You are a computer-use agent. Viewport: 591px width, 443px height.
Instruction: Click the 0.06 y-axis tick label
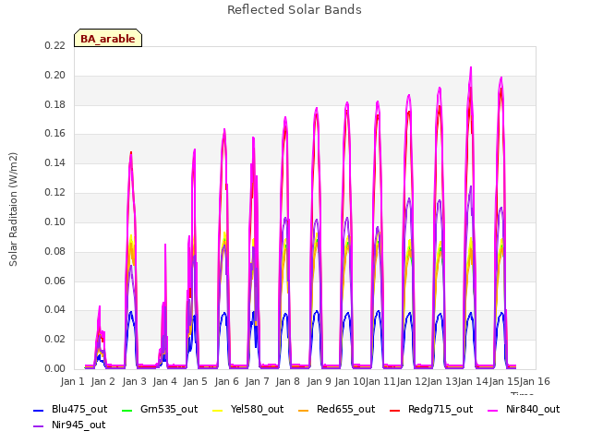tap(55, 281)
